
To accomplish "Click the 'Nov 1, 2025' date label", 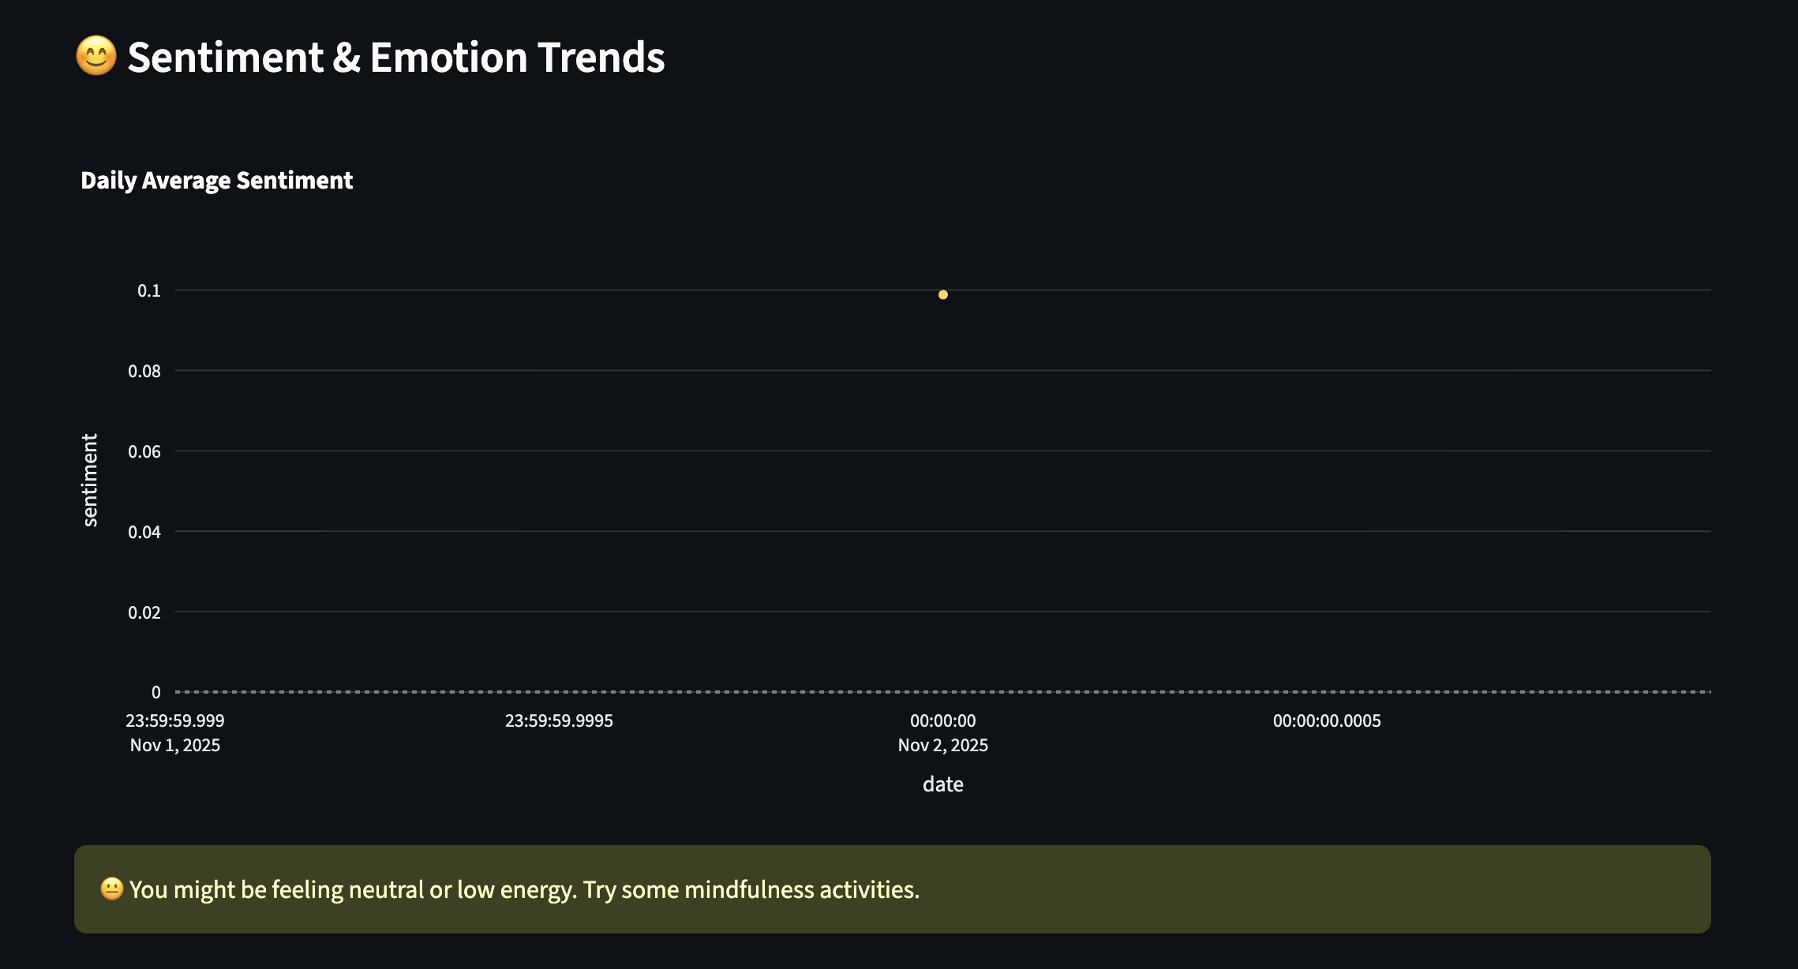I will click(x=175, y=745).
